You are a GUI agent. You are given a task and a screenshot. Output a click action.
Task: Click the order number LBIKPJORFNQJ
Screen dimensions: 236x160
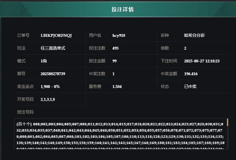56,36
